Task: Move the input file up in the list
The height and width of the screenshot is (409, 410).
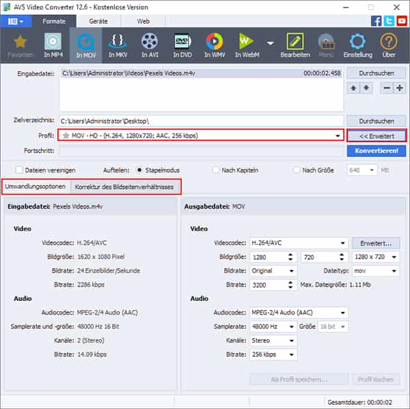Action: (353, 88)
